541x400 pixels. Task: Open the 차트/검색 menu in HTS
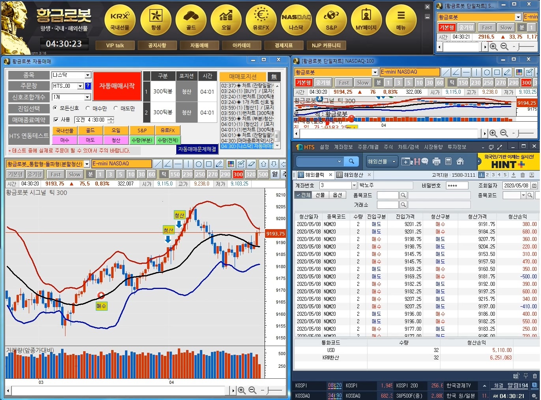tap(408, 147)
